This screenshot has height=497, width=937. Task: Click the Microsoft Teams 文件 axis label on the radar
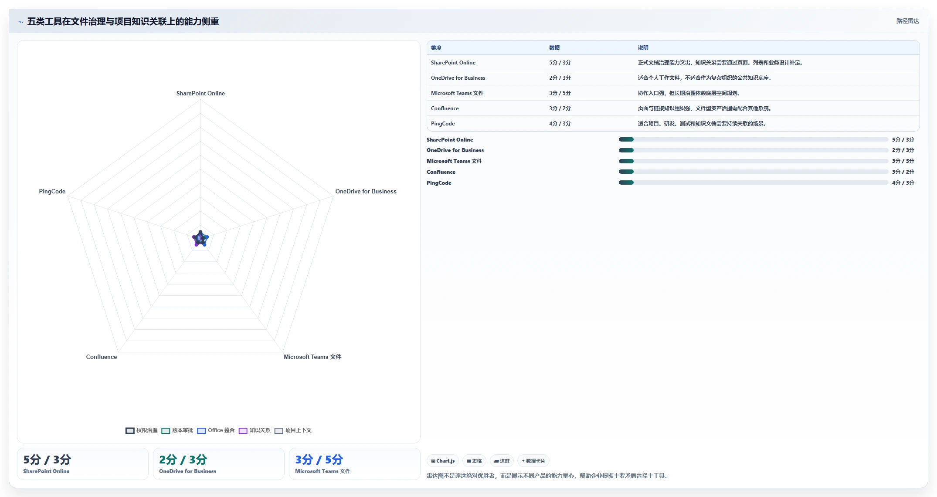pyautogui.click(x=312, y=357)
